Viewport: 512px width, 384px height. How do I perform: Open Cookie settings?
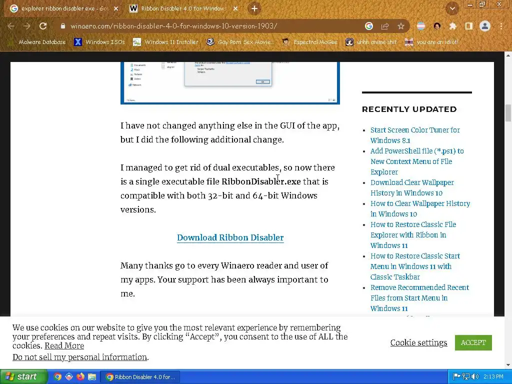(418, 342)
